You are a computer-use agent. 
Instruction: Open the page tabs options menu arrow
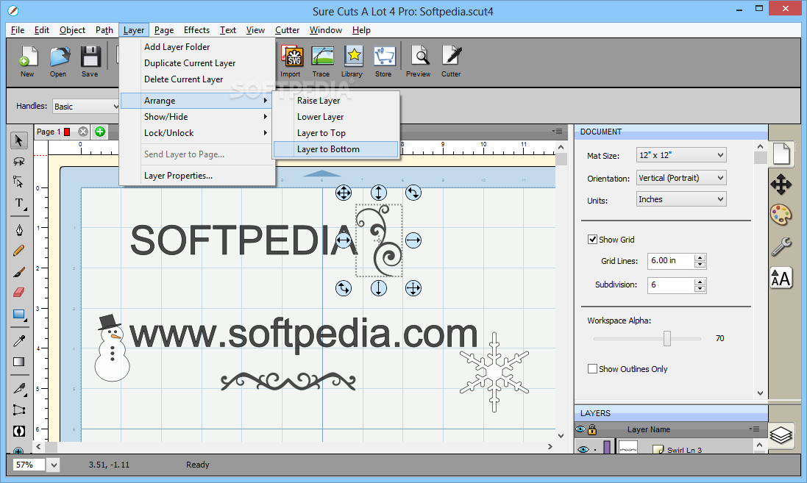click(557, 131)
